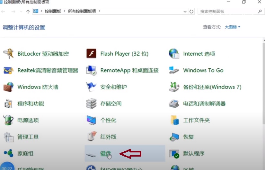Click the BitLocker 驱动器加密 link
This screenshot has height=170, width=265.
43,54
